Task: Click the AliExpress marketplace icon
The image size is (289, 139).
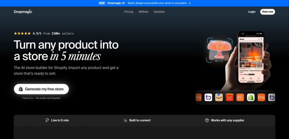Action: pos(229,97)
